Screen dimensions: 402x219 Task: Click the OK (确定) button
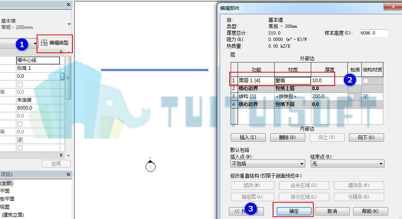(x=294, y=211)
